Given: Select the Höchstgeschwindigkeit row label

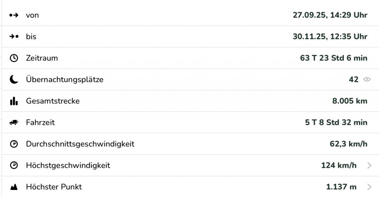Looking at the screenshot, I should [x=68, y=166].
